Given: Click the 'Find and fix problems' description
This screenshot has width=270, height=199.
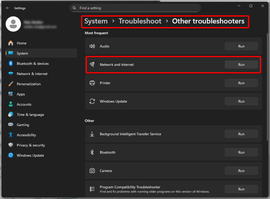Looking at the screenshot, I should 155,192.
